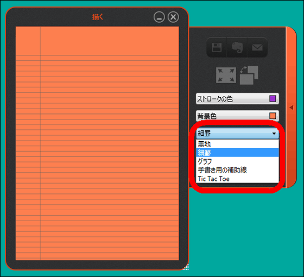Screen dimensions: 304x277
Task: Toggle fullscreen with four-arrows icon
Action: (226, 75)
